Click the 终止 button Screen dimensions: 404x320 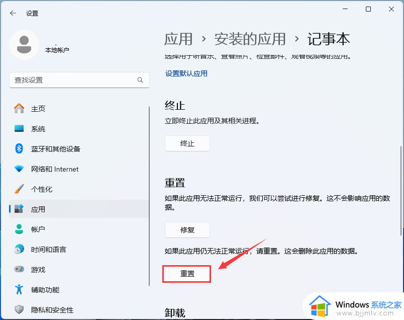click(x=187, y=143)
